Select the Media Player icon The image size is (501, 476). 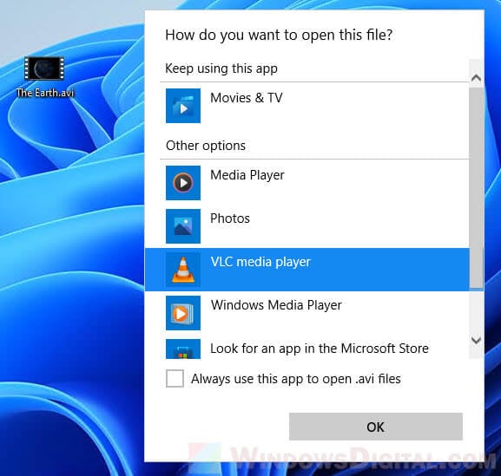click(183, 183)
